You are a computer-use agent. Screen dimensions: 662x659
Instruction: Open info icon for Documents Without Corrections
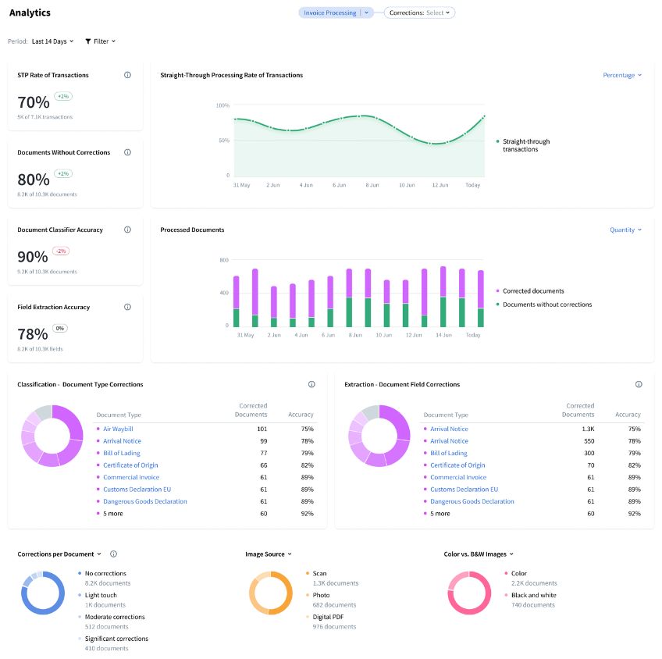click(127, 152)
